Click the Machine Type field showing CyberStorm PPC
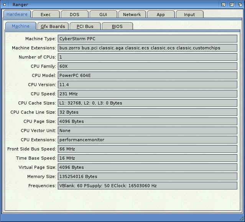The image size is (245, 222). click(x=148, y=39)
